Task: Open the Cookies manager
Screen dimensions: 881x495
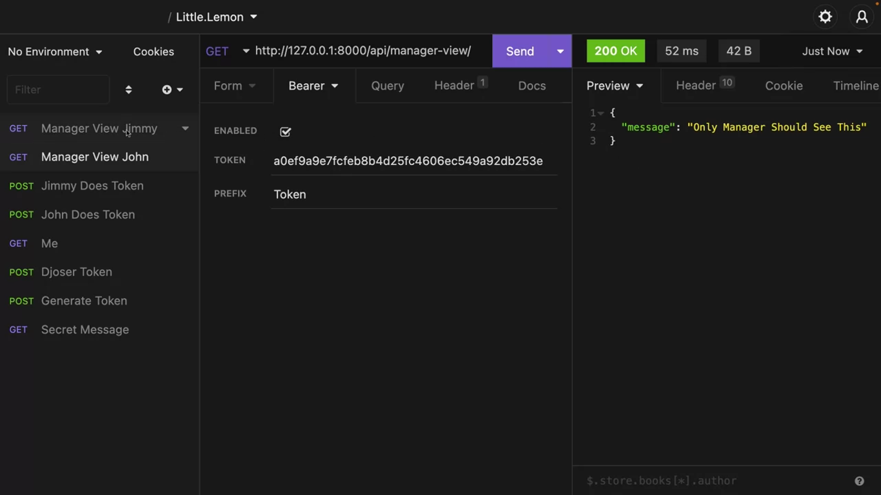Action: (x=153, y=52)
